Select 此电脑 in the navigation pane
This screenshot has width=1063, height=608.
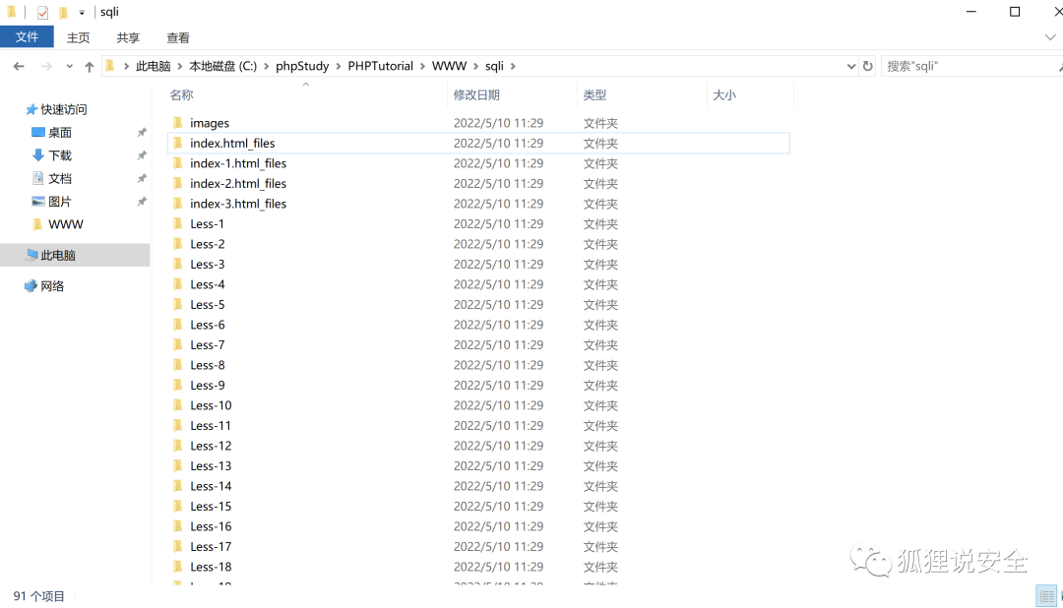[58, 255]
